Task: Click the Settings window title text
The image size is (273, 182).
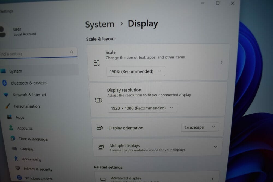Action: tap(7, 11)
